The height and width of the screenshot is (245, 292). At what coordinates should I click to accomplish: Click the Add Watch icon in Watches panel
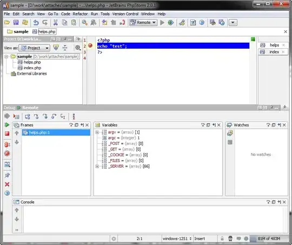coord(230,133)
